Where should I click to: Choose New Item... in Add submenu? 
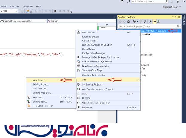pyautogui.click(x=51, y=97)
